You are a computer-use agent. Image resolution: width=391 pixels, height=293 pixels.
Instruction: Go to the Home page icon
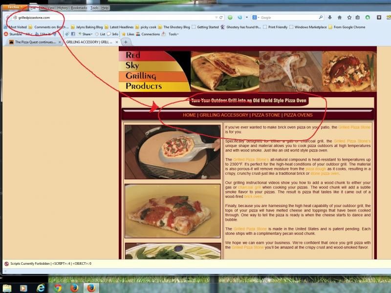pyautogui.click(x=339, y=18)
